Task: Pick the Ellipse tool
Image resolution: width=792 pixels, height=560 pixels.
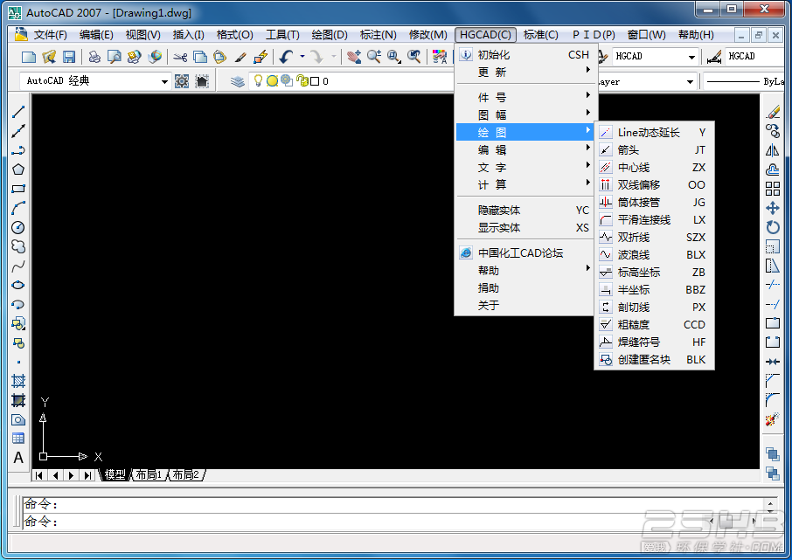Action: pos(18,286)
